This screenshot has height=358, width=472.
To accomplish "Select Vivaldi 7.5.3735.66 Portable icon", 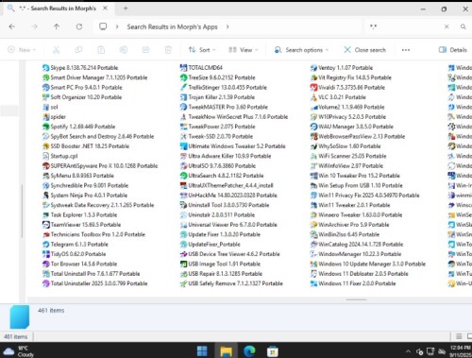I will (313, 88).
